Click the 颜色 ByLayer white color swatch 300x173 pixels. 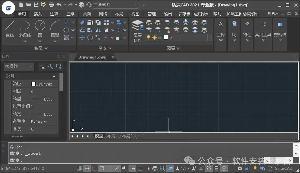click(x=33, y=84)
